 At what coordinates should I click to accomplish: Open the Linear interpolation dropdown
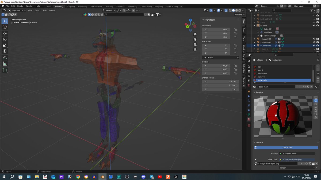[x=297, y=168]
